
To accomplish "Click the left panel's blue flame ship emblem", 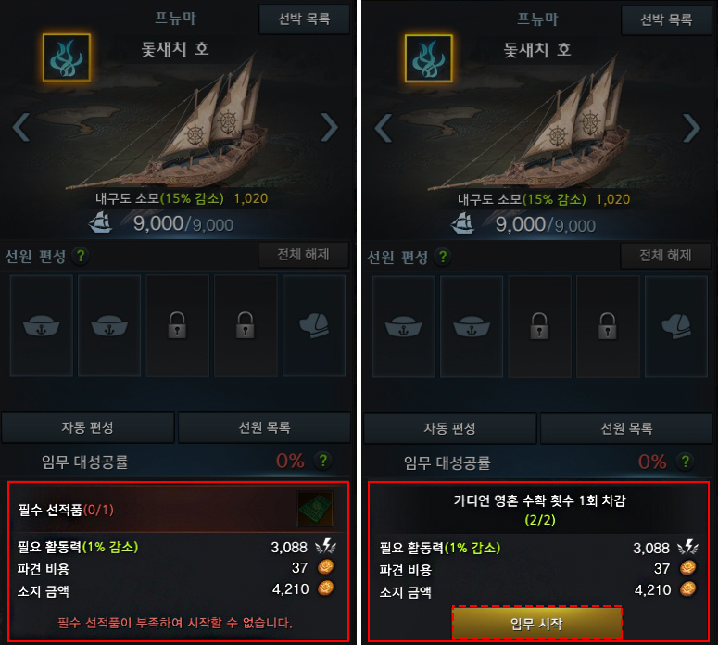I will coord(67,57).
